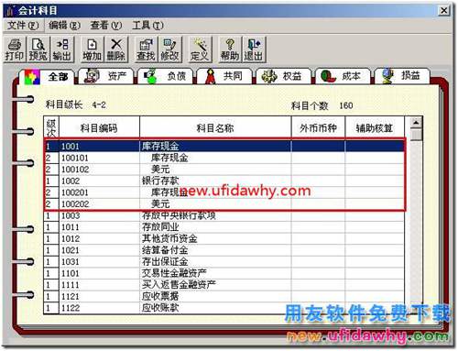This screenshot has width=458, height=351.
Task: Open the 编辑(E) menu
Action: tap(64, 26)
